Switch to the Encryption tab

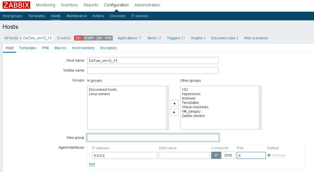click(108, 48)
